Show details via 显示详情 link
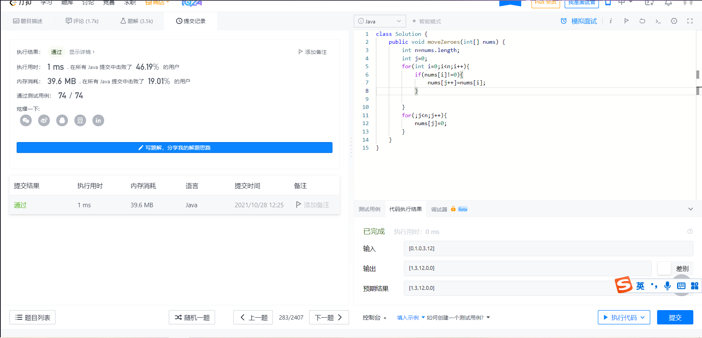 coord(82,52)
